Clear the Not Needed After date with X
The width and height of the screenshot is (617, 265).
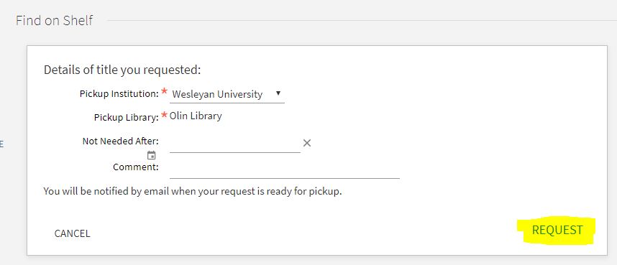click(307, 143)
